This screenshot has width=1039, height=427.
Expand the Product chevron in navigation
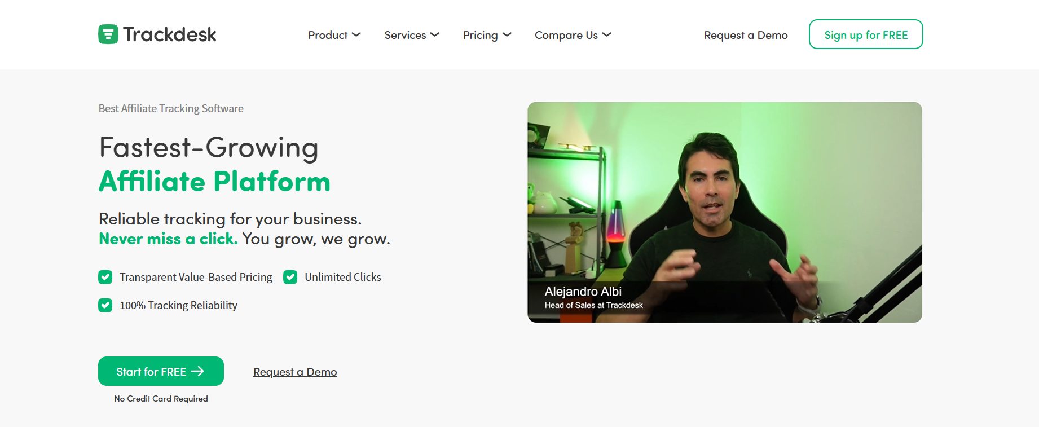click(x=356, y=35)
